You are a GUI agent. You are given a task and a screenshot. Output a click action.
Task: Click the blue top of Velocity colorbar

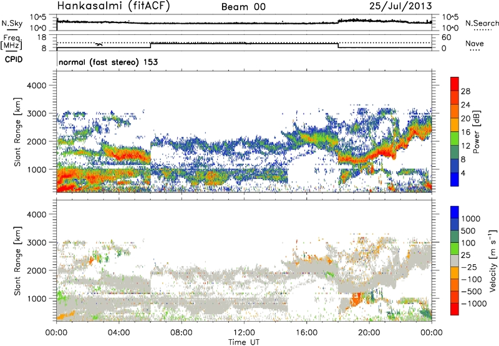(455, 212)
